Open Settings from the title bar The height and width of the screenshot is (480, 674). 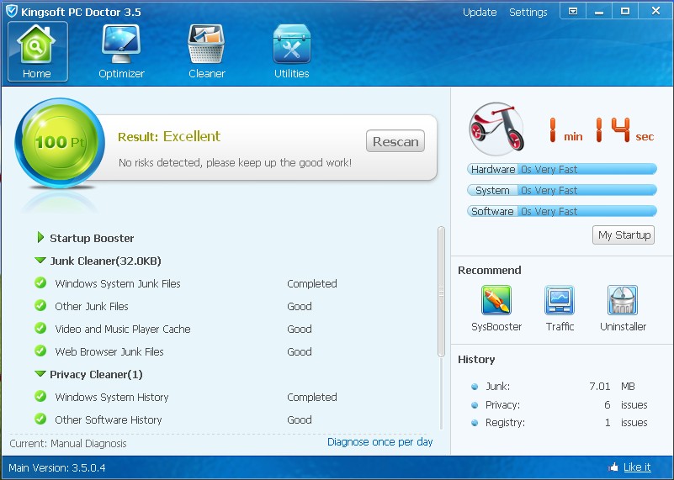[528, 12]
